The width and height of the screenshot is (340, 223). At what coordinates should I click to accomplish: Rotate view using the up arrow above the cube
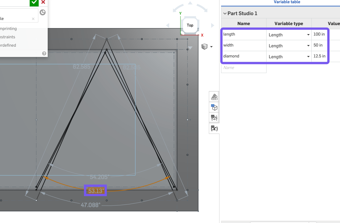(x=190, y=3)
